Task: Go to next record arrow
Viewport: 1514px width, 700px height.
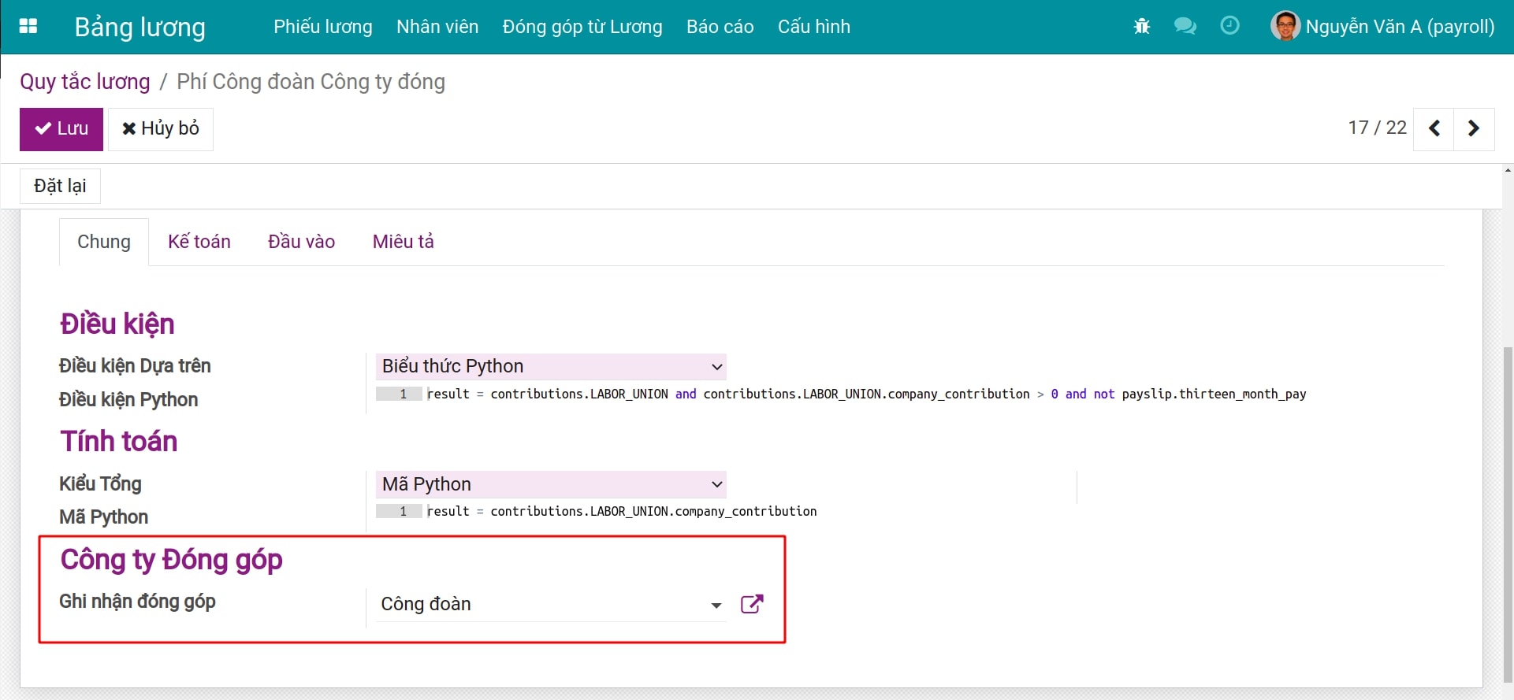Action: [1474, 128]
